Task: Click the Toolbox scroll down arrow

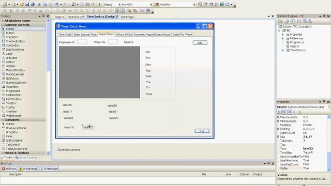Action: point(48,153)
